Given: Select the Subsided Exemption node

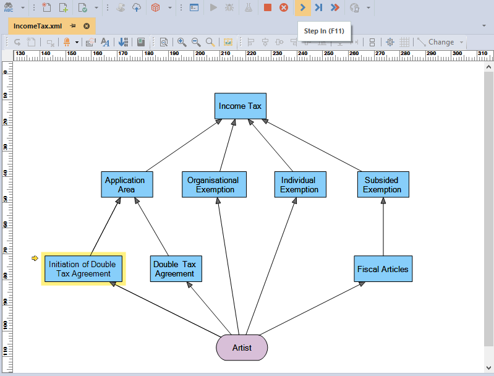Looking at the screenshot, I should pos(383,185).
